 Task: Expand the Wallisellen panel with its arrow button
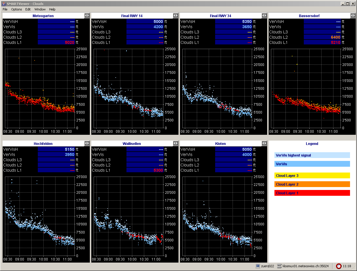(x=175, y=143)
